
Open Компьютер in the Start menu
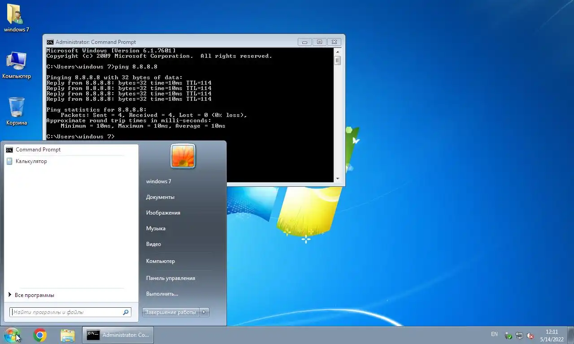(x=161, y=261)
